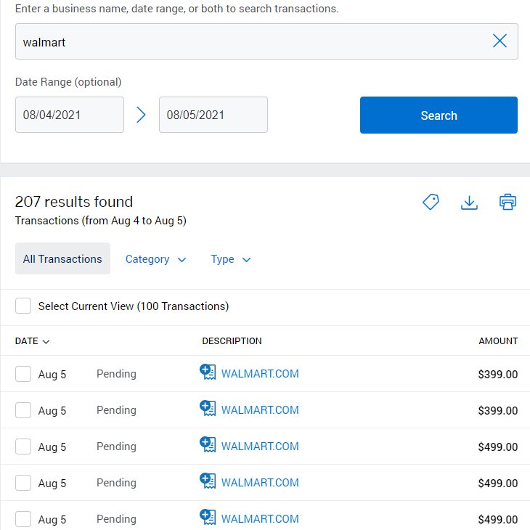
Task: Open the first WALMART.COM transaction link
Action: coord(260,374)
